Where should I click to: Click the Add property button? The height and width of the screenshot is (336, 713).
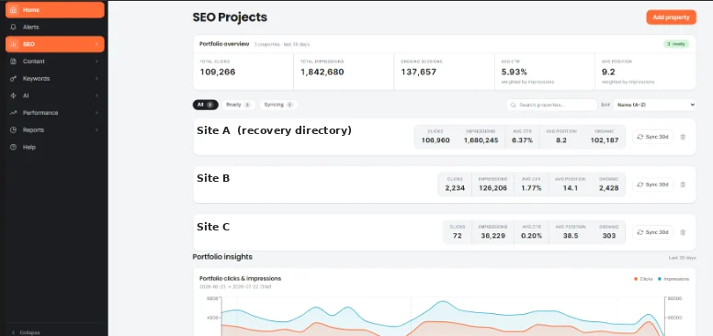[671, 17]
